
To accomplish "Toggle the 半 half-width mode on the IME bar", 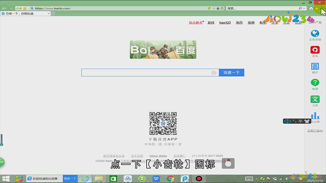I will pyautogui.click(x=300, y=121).
